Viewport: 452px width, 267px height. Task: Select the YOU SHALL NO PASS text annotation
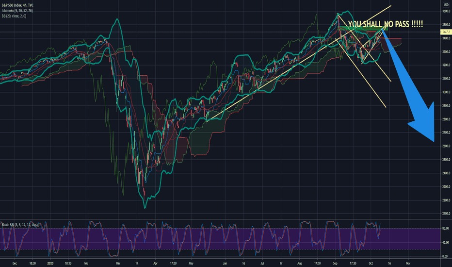[x=386, y=24]
